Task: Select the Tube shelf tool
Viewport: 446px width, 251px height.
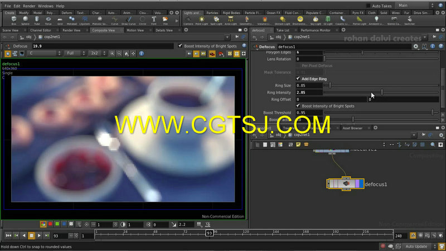Action: click(37, 21)
